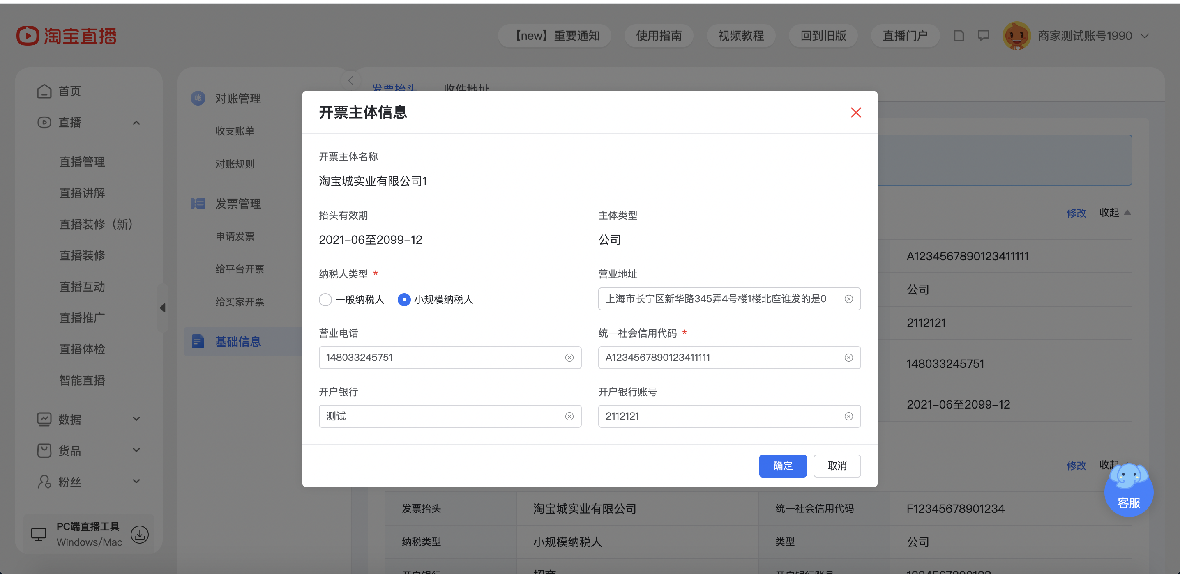Collapse the 直播 sidebar section chevron
Image resolution: width=1180 pixels, height=574 pixels.
tap(136, 123)
